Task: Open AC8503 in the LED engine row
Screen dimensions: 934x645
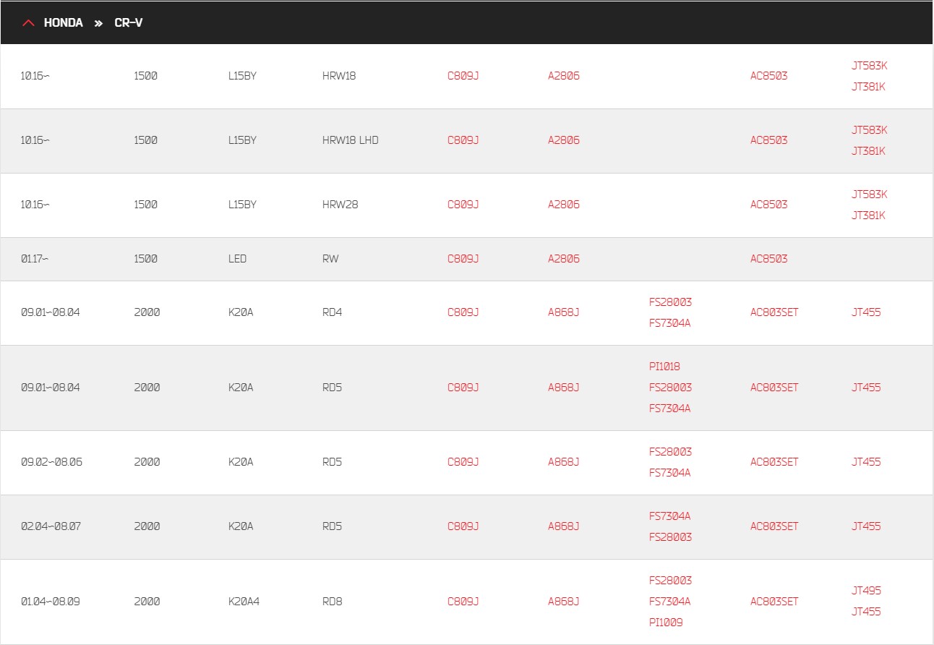Action: tap(769, 259)
